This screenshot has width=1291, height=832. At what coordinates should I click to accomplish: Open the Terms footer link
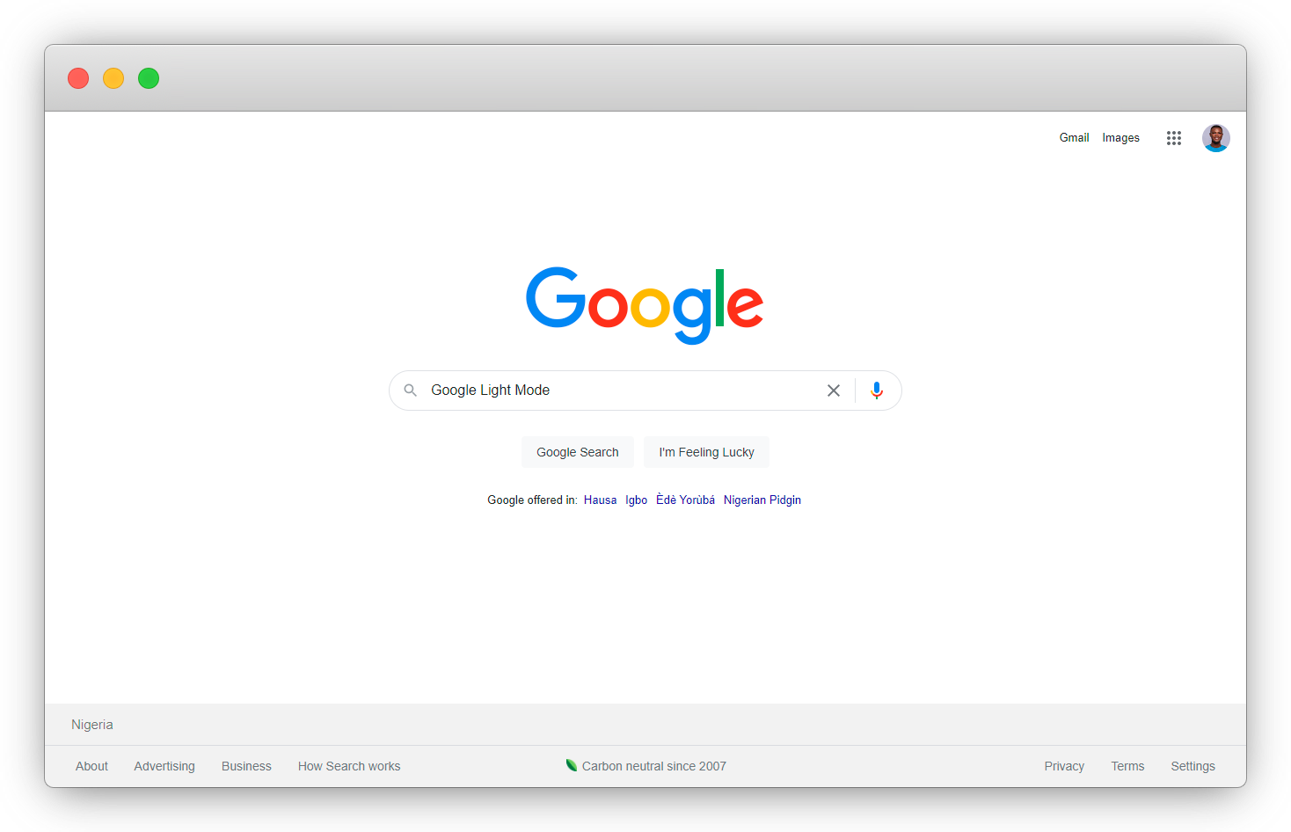coord(1127,766)
